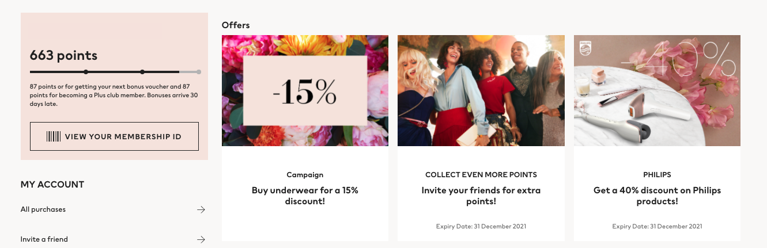767x248 pixels.
Task: Click the COLLECT EVEN MORE POINTS label
Action: (481, 175)
